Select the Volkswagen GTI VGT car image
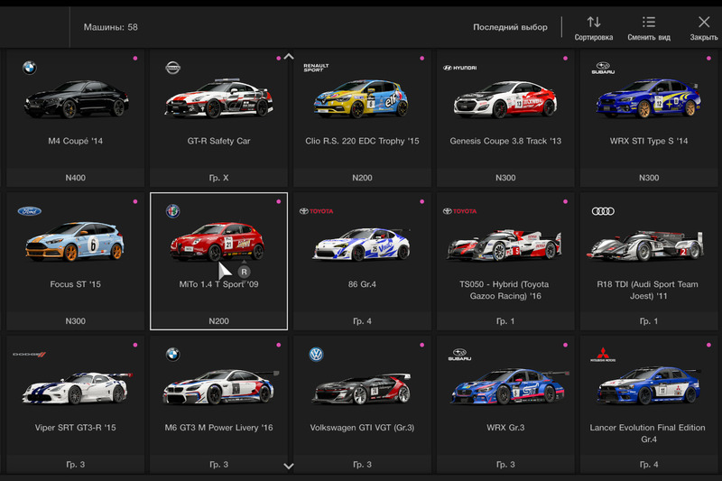The width and height of the screenshot is (722, 481). point(362,389)
